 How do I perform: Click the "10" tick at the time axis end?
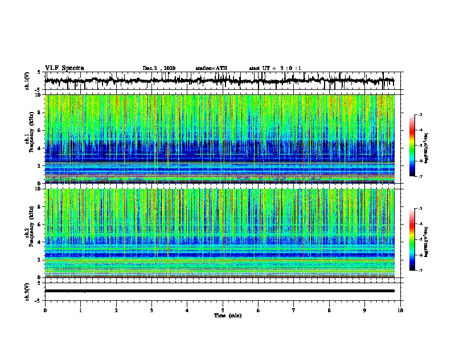pyautogui.click(x=400, y=310)
